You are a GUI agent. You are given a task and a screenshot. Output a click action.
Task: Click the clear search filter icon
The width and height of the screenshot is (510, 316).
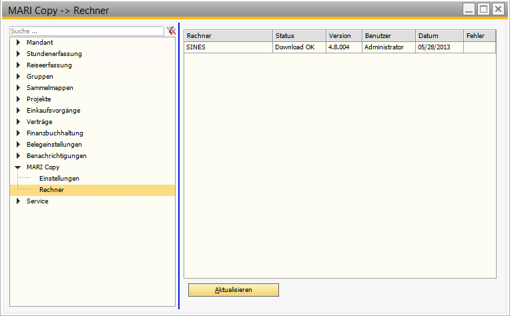point(171,31)
